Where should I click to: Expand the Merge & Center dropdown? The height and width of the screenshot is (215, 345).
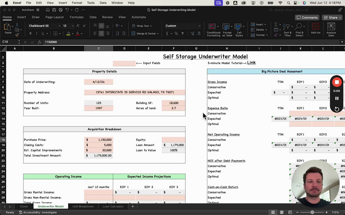pyautogui.click(x=158, y=34)
